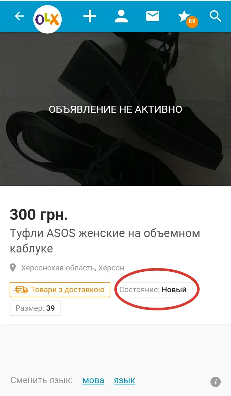
Task: Tap the 'Херсонская область, Херсон' location text
Action: [73, 268]
